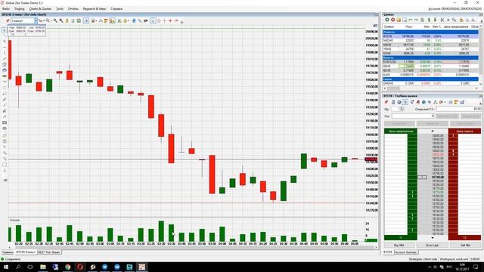
Task: Sort Quotes by Посл column
Action: (x=408, y=27)
